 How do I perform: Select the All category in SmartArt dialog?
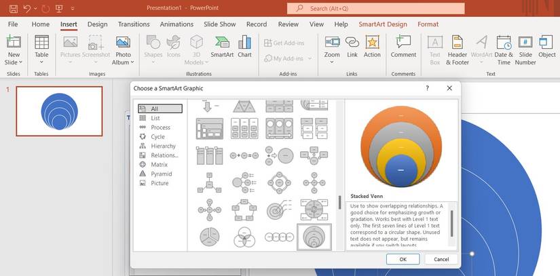(x=160, y=109)
